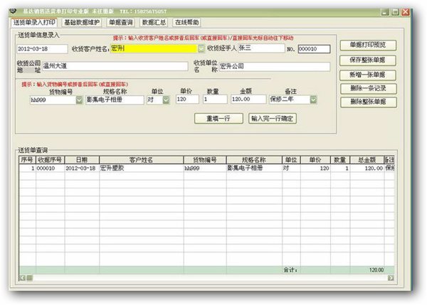Image resolution: width=427 pixels, height=305 pixels.
Task: Click the 金额 field showing 120.00
Action: pos(248,99)
